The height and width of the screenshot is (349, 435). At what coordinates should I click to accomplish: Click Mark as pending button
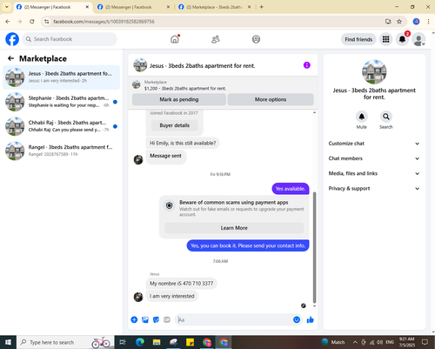179,99
